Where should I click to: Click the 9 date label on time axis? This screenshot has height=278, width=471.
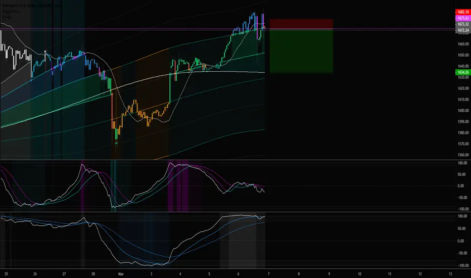329,274
